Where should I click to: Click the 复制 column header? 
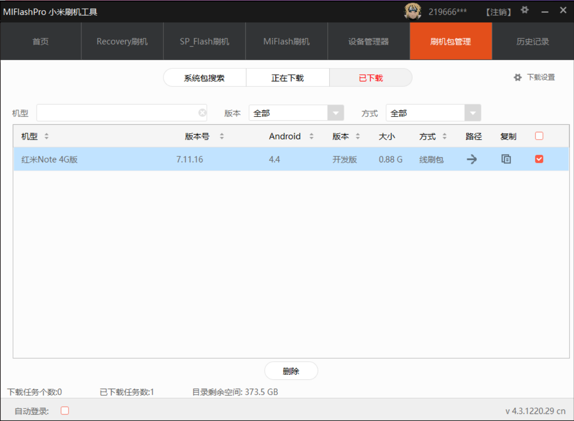click(x=508, y=136)
